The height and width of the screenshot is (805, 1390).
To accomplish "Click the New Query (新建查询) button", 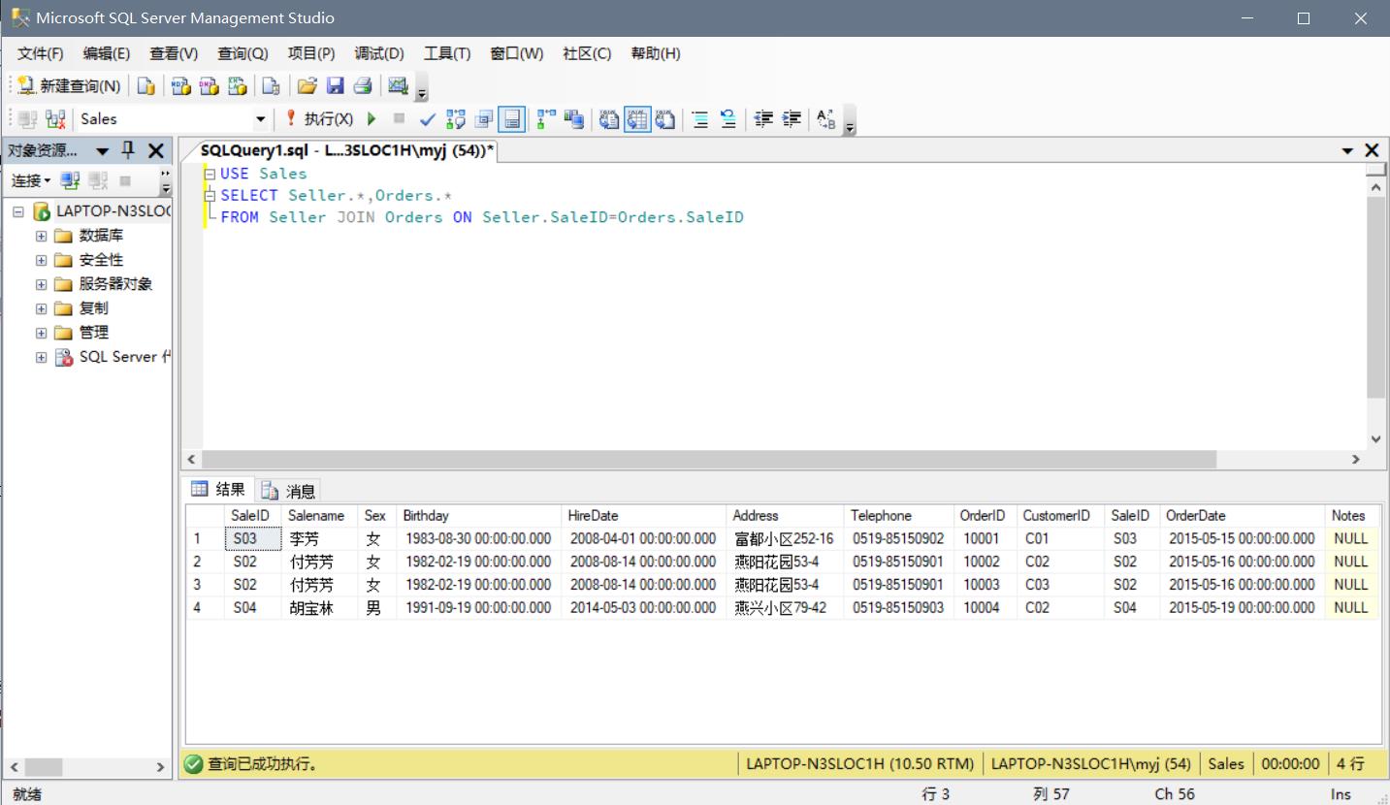I will (x=70, y=86).
